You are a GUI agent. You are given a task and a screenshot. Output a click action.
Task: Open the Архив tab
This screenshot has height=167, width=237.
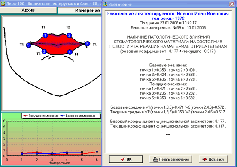28,10
